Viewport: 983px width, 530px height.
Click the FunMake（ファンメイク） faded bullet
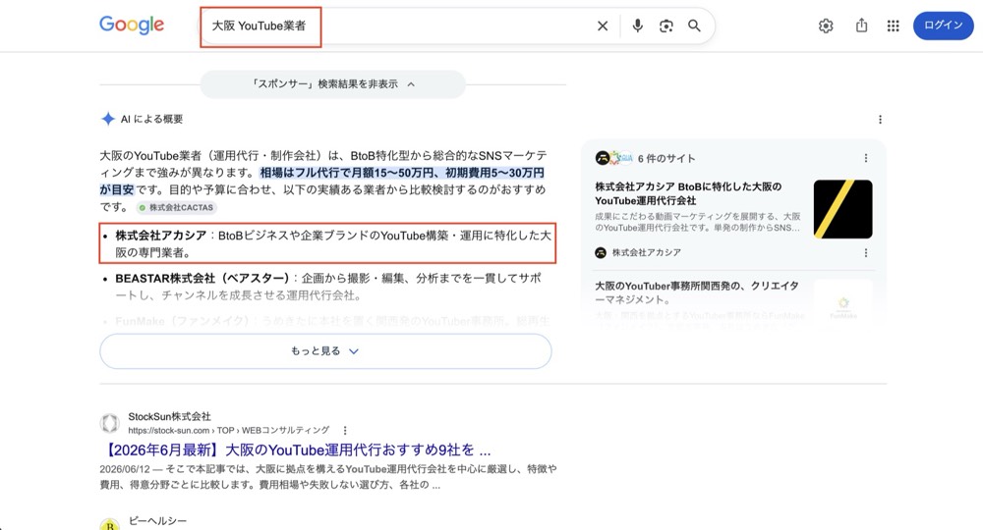[x=332, y=321]
